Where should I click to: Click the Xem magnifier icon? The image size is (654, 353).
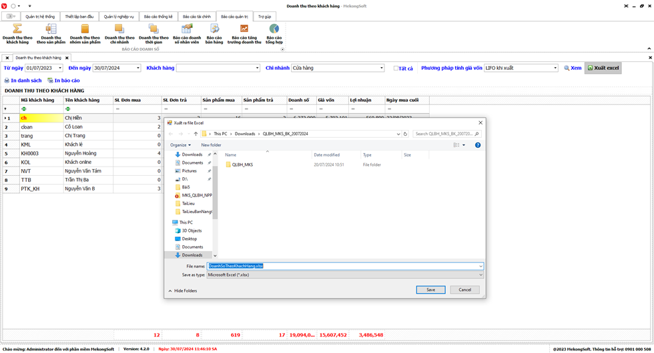click(567, 68)
